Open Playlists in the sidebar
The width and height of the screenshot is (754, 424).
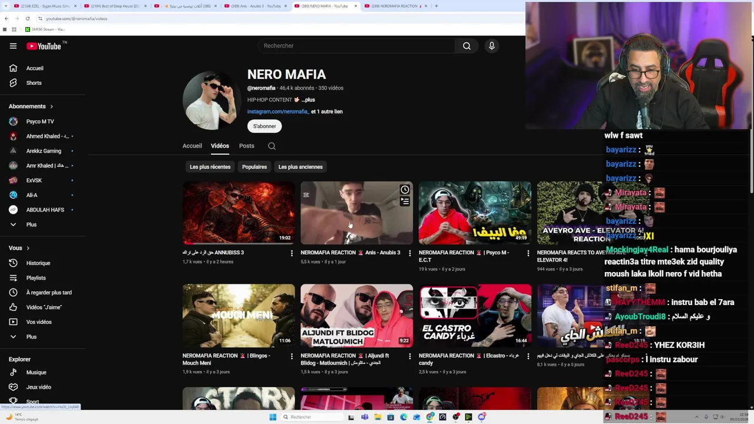click(36, 278)
